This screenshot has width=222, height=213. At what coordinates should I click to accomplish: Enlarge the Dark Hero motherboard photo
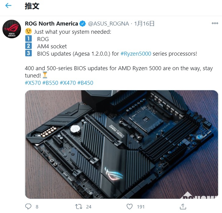(x=122, y=144)
